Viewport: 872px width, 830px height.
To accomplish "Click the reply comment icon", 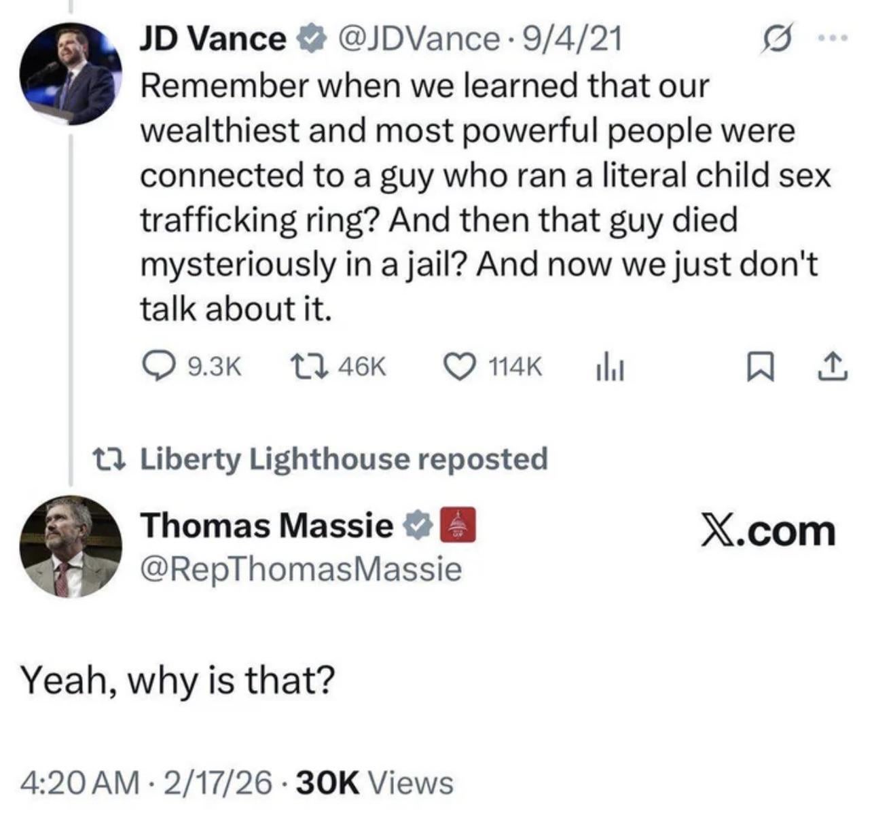I will click(158, 367).
